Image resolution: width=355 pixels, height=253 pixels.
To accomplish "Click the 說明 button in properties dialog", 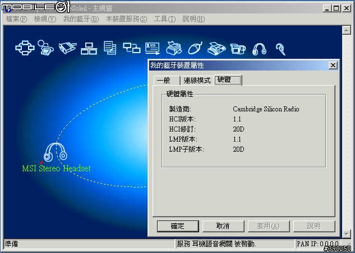I will (314, 226).
